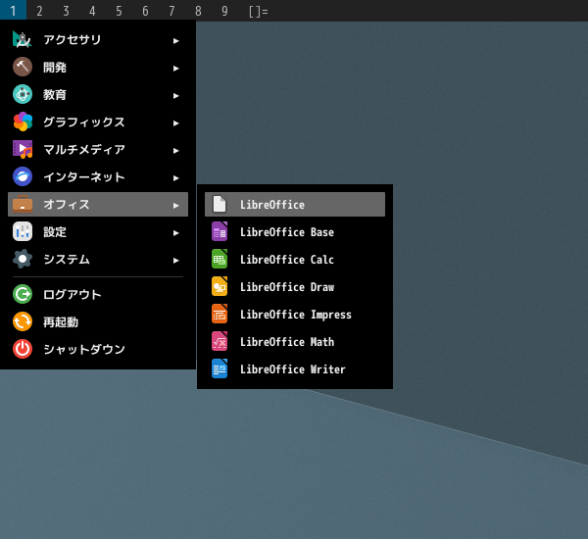Open the 開発 menu entry
The image size is (588, 539).
98,68
